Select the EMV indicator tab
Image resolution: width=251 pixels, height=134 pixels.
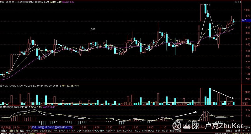click(x=91, y=131)
